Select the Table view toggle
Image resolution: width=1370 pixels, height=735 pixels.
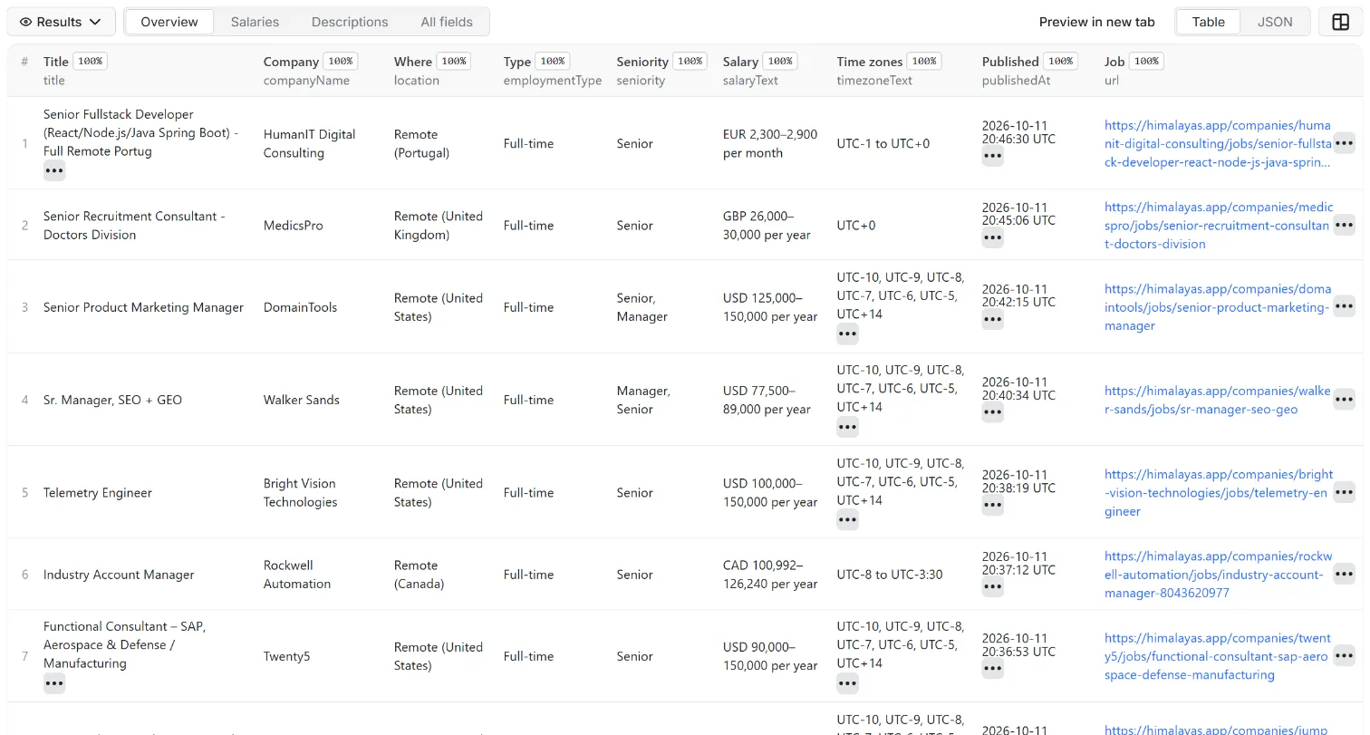1208,22
